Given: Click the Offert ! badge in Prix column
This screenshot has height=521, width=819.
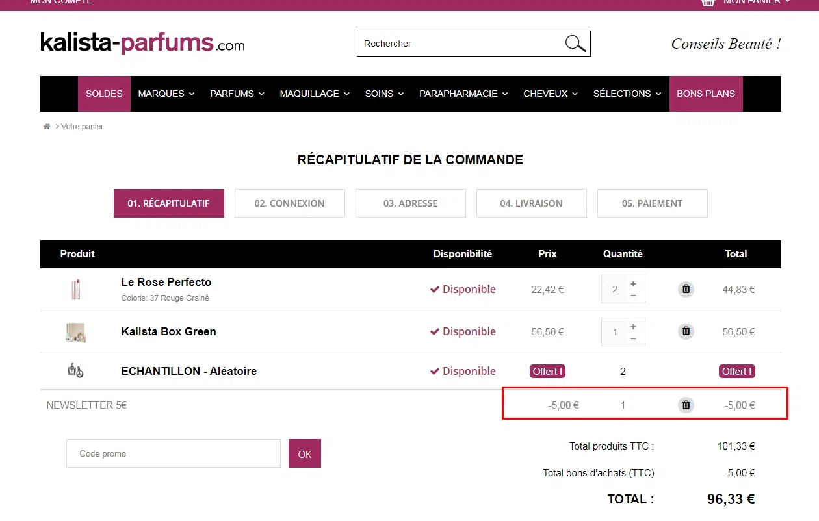Looking at the screenshot, I should [x=547, y=372].
